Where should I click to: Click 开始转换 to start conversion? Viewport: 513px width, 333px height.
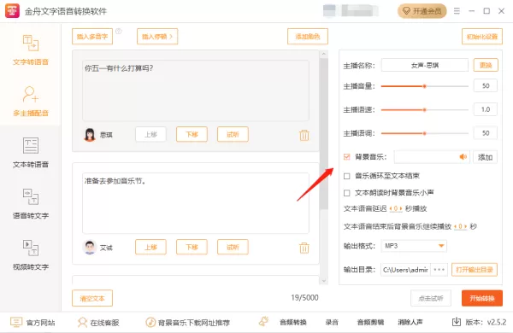tap(482, 298)
